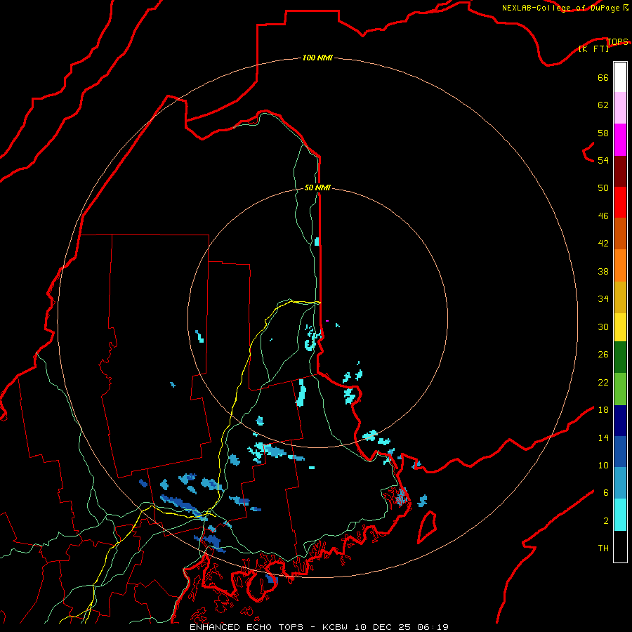Click legend value '2'

pos(606,521)
